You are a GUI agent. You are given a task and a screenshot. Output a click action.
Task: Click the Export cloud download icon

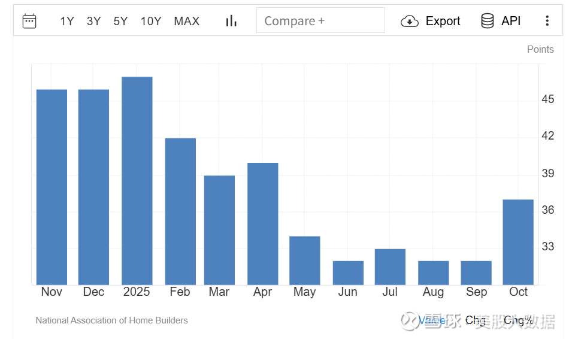coord(409,21)
